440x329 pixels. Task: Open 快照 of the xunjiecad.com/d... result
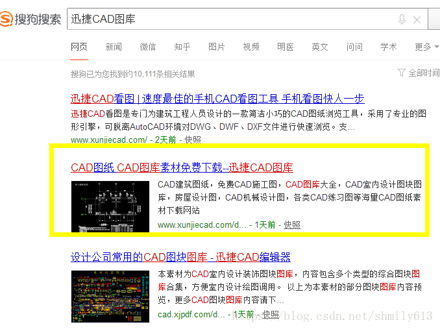point(292,225)
